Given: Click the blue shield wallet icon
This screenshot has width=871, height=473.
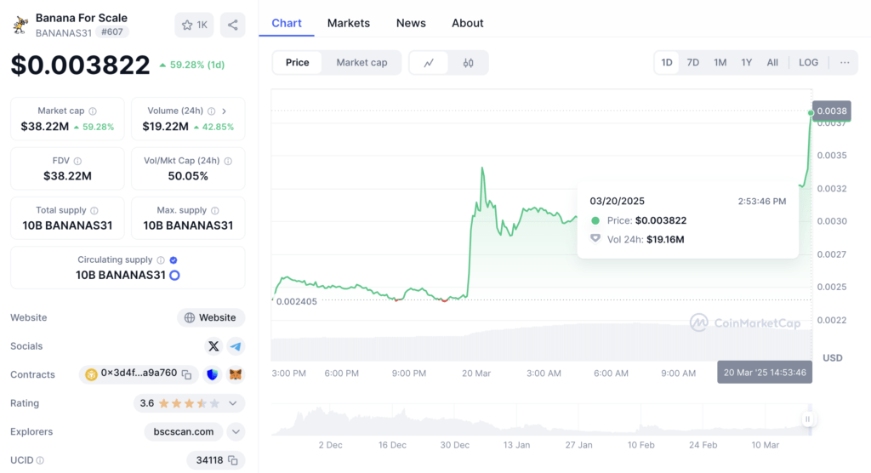Looking at the screenshot, I should point(212,374).
